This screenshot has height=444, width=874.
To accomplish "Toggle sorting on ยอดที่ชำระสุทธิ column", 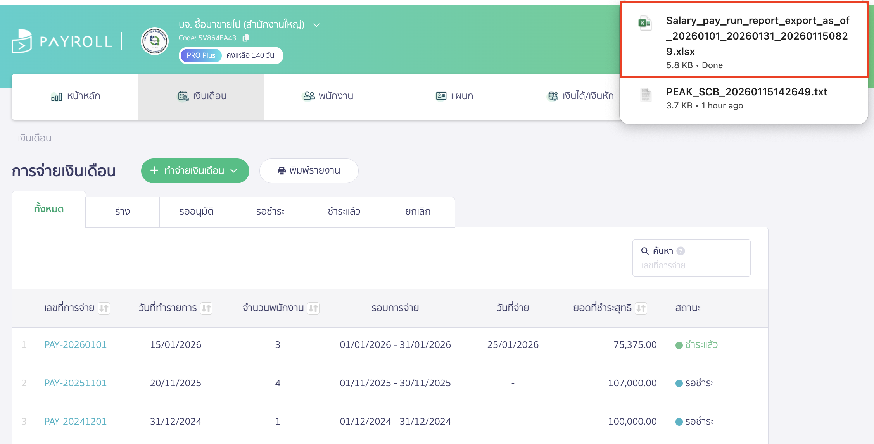I will pyautogui.click(x=641, y=308).
